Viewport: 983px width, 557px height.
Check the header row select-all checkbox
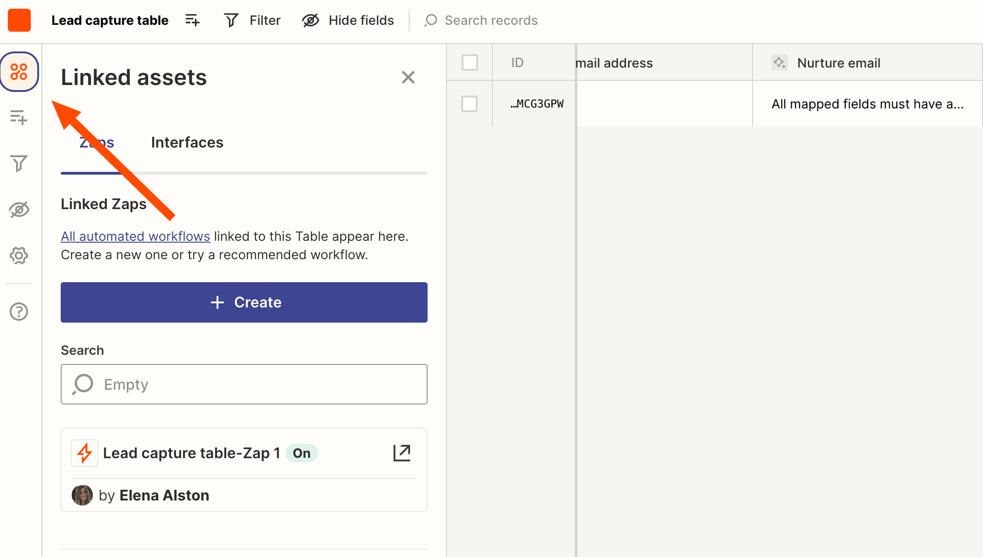[x=470, y=63]
